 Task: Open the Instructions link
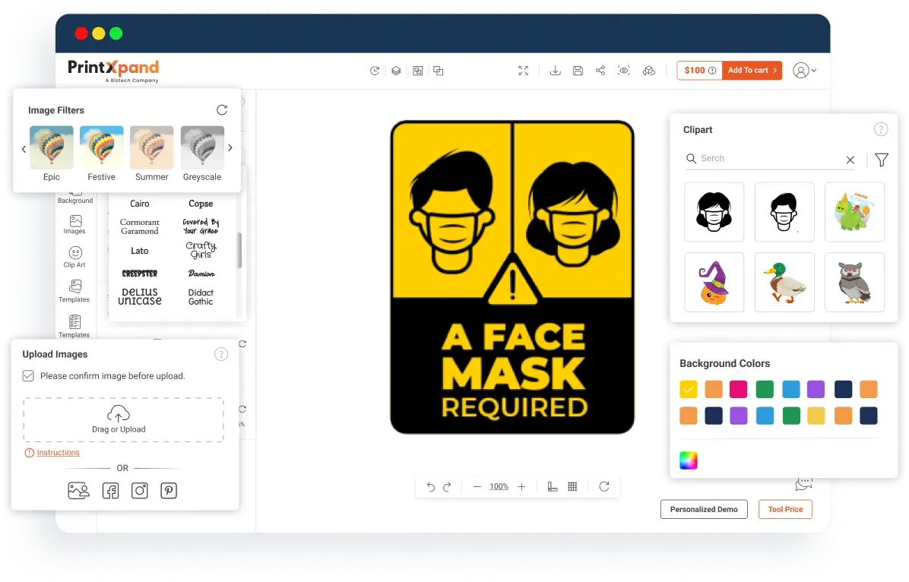[x=58, y=453]
